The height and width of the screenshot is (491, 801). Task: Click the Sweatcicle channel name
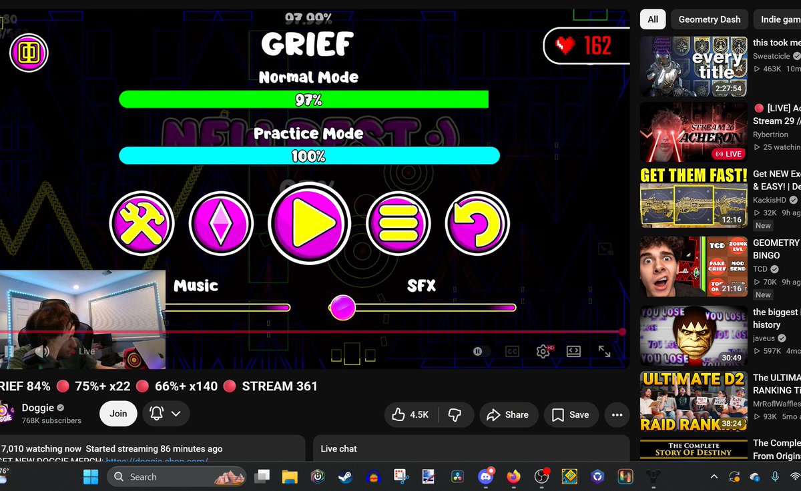point(772,57)
